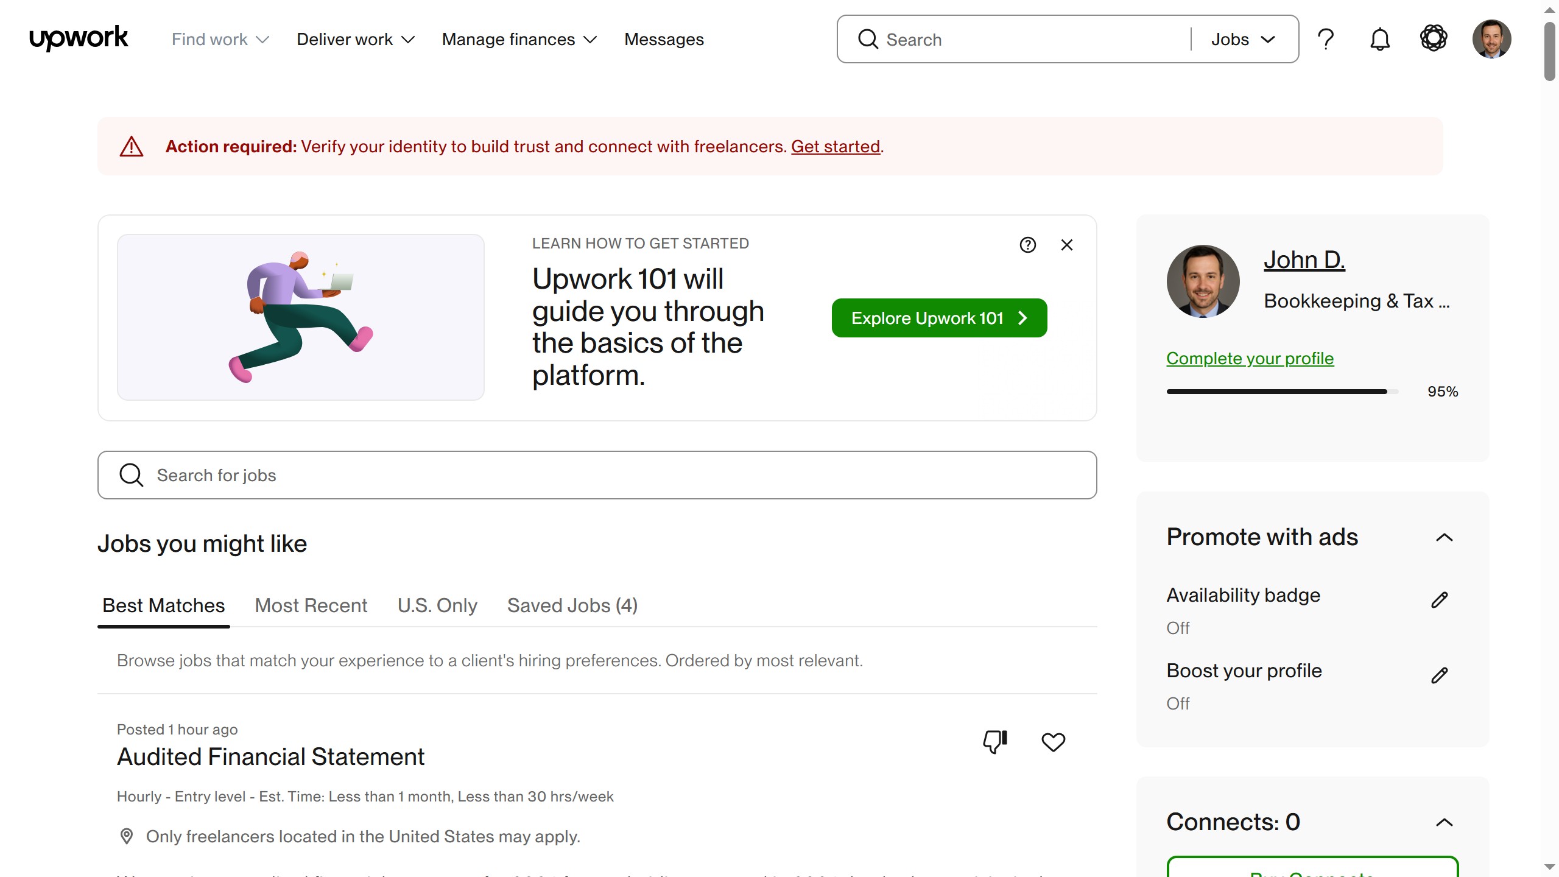This screenshot has height=877, width=1559.
Task: Click Explore Upwork 101 button
Action: coord(940,318)
